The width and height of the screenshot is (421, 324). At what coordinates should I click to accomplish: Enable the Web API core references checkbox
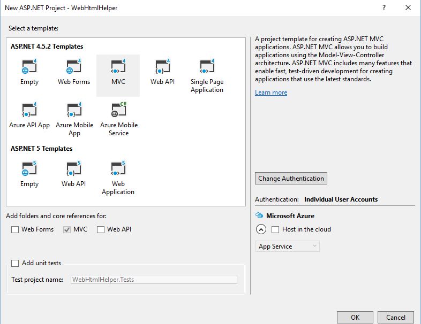coord(101,230)
